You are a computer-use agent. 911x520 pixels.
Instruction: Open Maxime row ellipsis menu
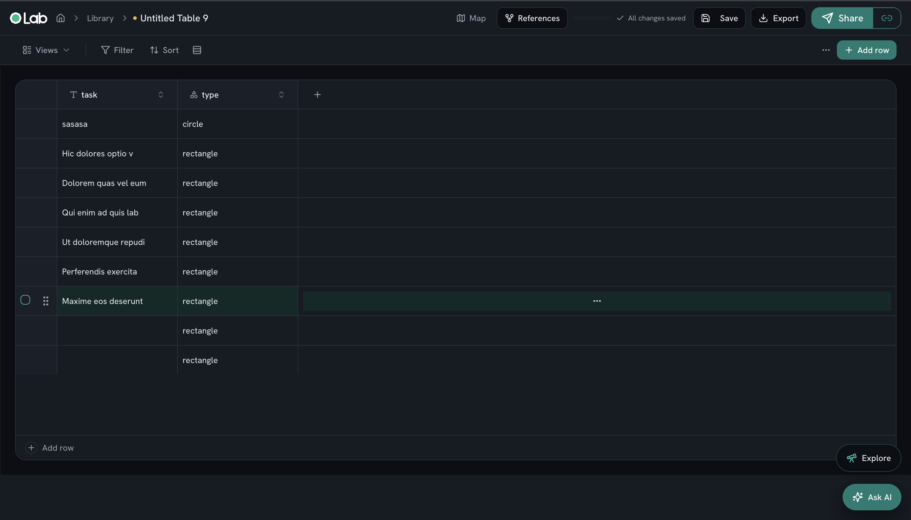pos(597,301)
